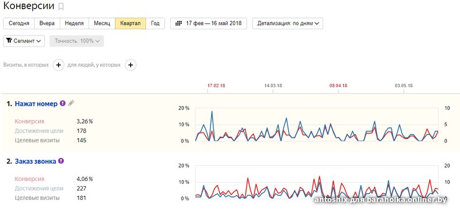Viewport: 460px width, 213px height.
Task: Open the Сегмент dropdown
Action: (24, 41)
